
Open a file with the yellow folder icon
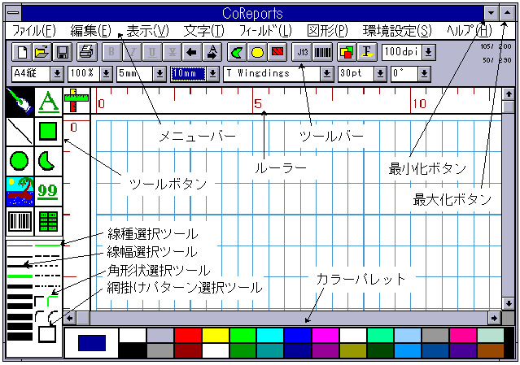(x=42, y=52)
